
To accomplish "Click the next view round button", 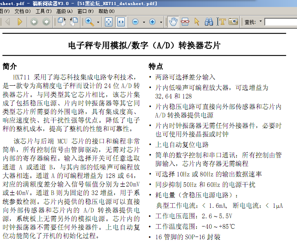I will point(46,22).
